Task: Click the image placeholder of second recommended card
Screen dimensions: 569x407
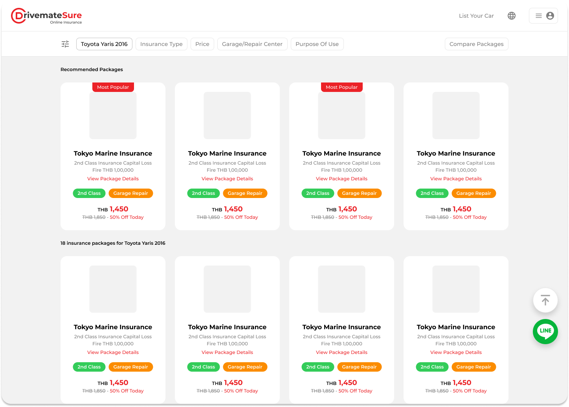Action: click(x=227, y=115)
